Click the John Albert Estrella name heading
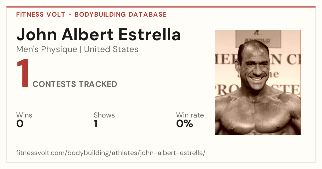322x169 pixels. pyautogui.click(x=98, y=35)
